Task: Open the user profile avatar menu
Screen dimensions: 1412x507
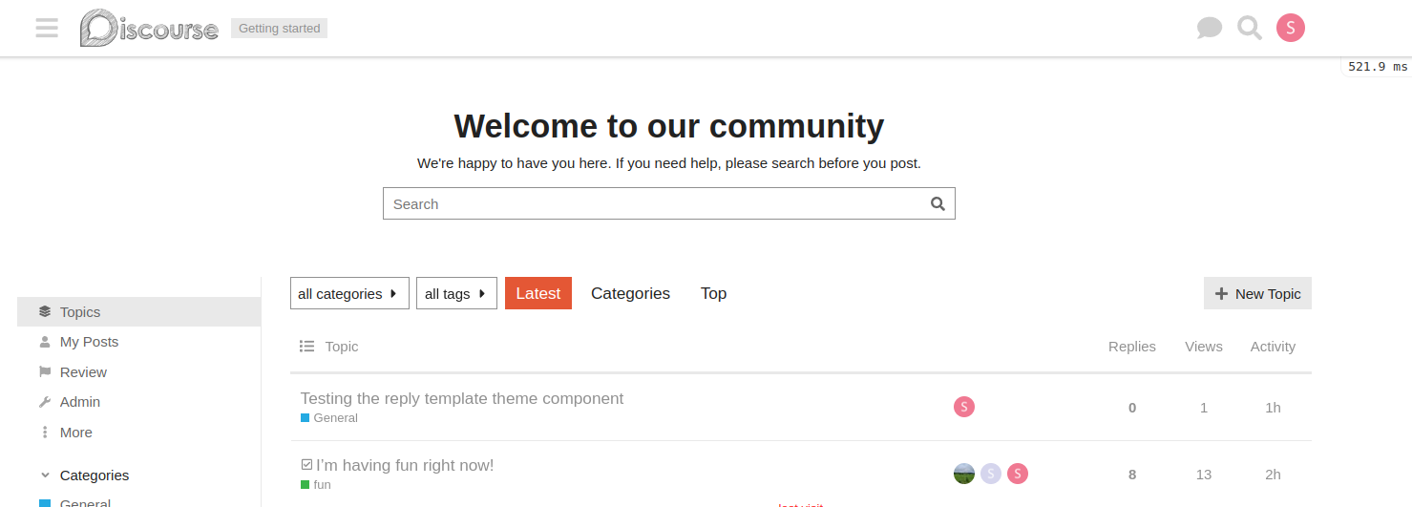Action: (1291, 28)
